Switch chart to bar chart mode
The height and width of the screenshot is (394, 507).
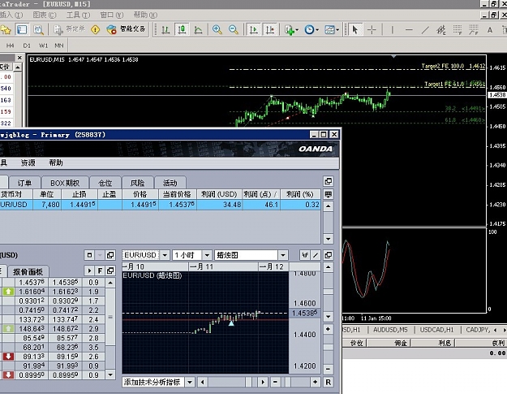coord(165,30)
